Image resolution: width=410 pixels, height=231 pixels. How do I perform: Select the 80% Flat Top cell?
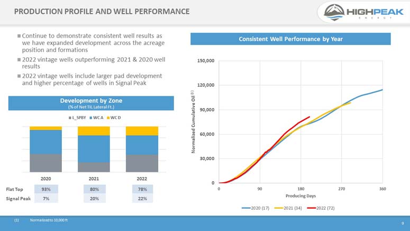point(94,189)
